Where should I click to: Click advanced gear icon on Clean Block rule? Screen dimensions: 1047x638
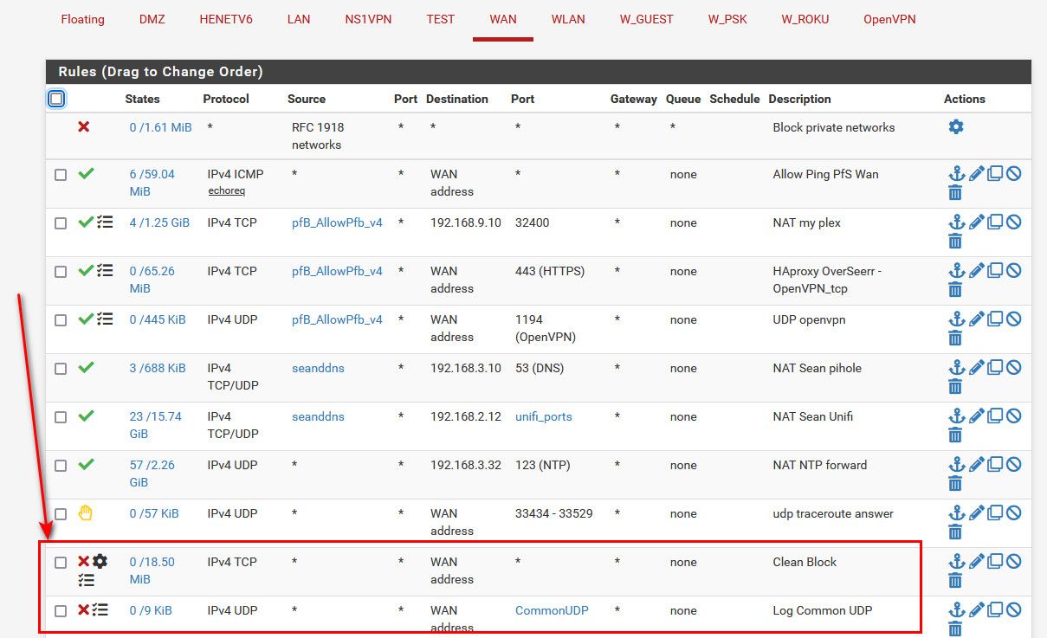coord(100,561)
